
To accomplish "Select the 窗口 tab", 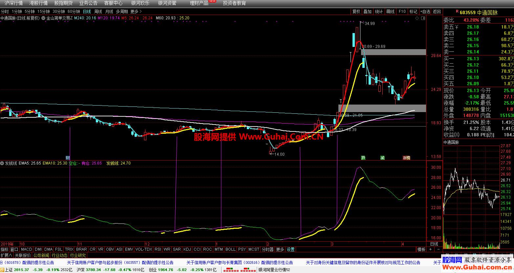I will click(x=14, y=249).
